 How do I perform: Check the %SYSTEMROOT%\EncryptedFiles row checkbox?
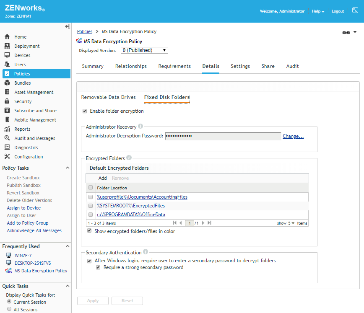[x=91, y=206]
